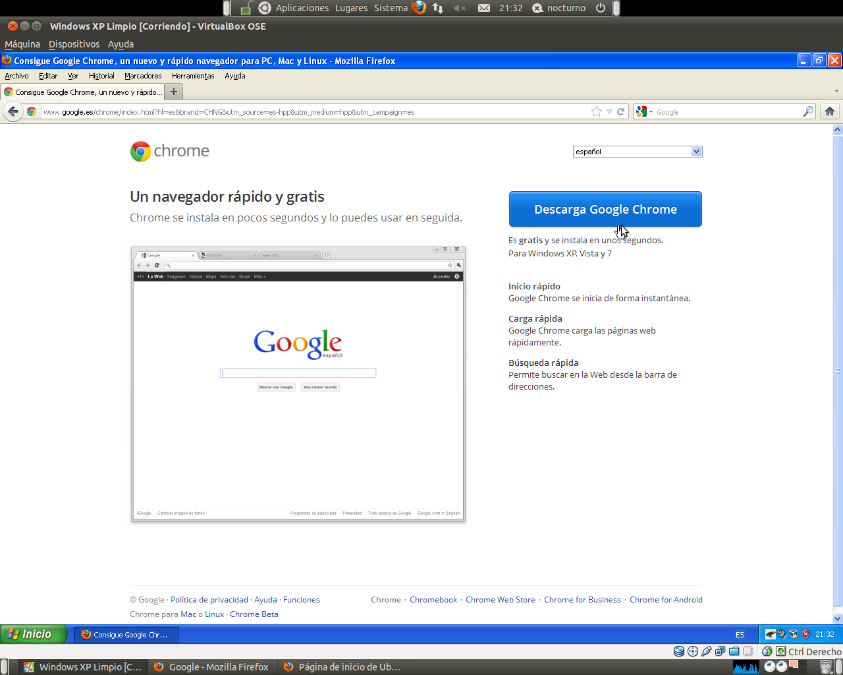Viewport: 843px width, 675px height.
Task: Open the Historial menu in Firefox
Action: (x=101, y=76)
